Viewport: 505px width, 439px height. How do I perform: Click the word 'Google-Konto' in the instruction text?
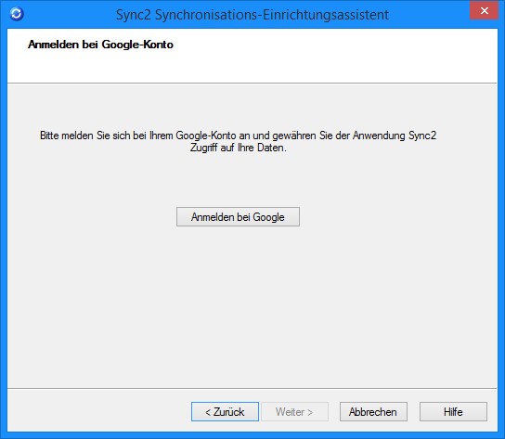click(206, 136)
